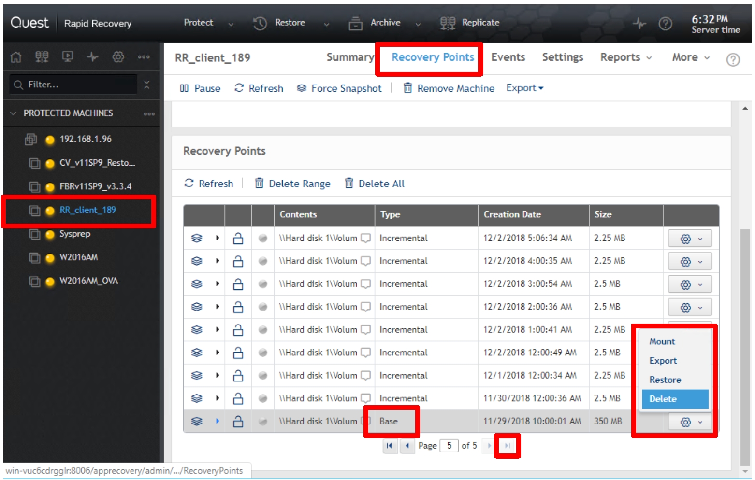This screenshot has height=480, width=755.
Task: Open the Export dropdown in toolbar
Action: [525, 88]
